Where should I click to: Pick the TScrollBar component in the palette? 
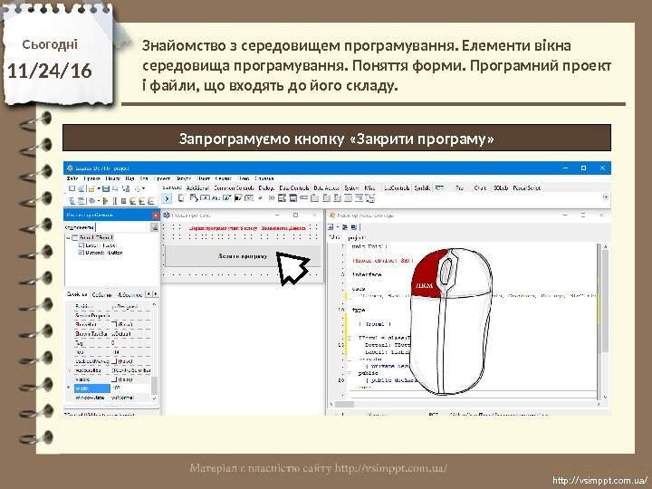[x=303, y=198]
